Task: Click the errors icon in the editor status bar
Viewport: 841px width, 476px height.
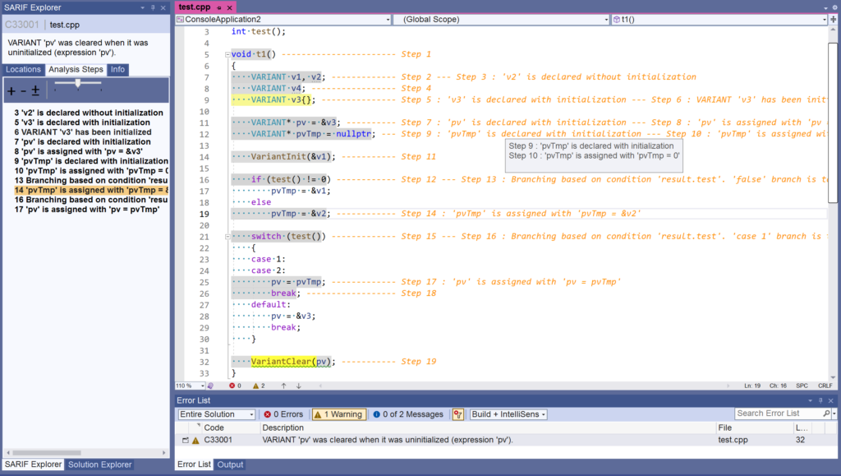Action: (x=232, y=386)
